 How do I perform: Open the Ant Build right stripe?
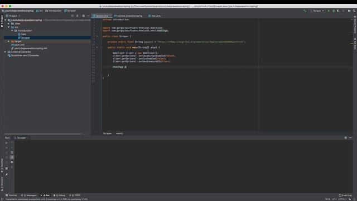355,44
